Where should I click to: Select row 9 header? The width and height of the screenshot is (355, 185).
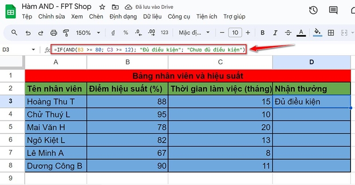(11, 178)
